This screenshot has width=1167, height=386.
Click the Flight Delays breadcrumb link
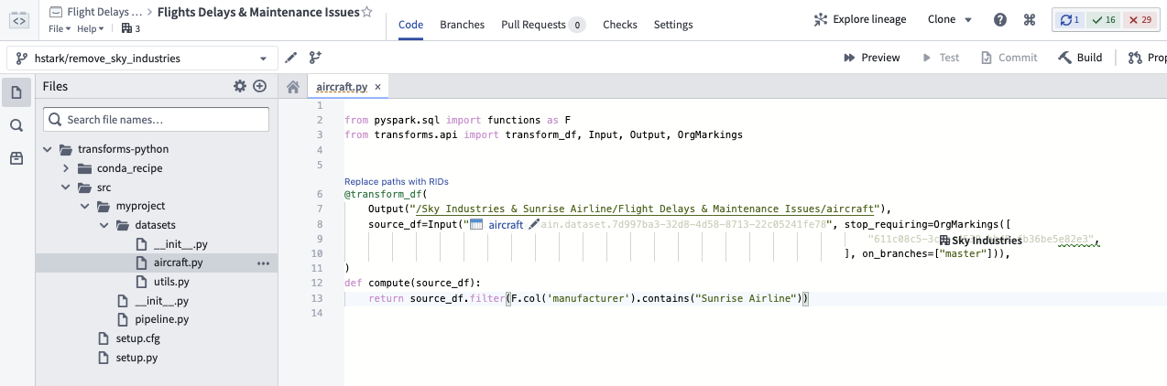pyautogui.click(x=104, y=13)
